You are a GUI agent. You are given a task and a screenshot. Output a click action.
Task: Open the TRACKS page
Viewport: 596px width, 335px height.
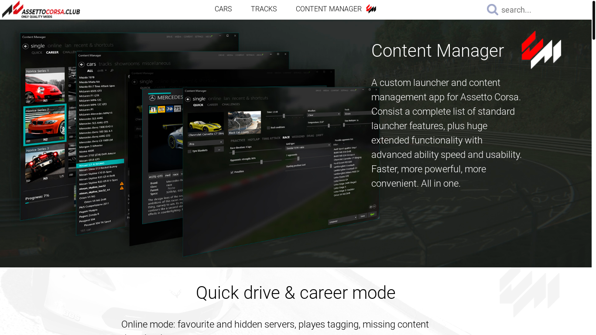point(264,9)
